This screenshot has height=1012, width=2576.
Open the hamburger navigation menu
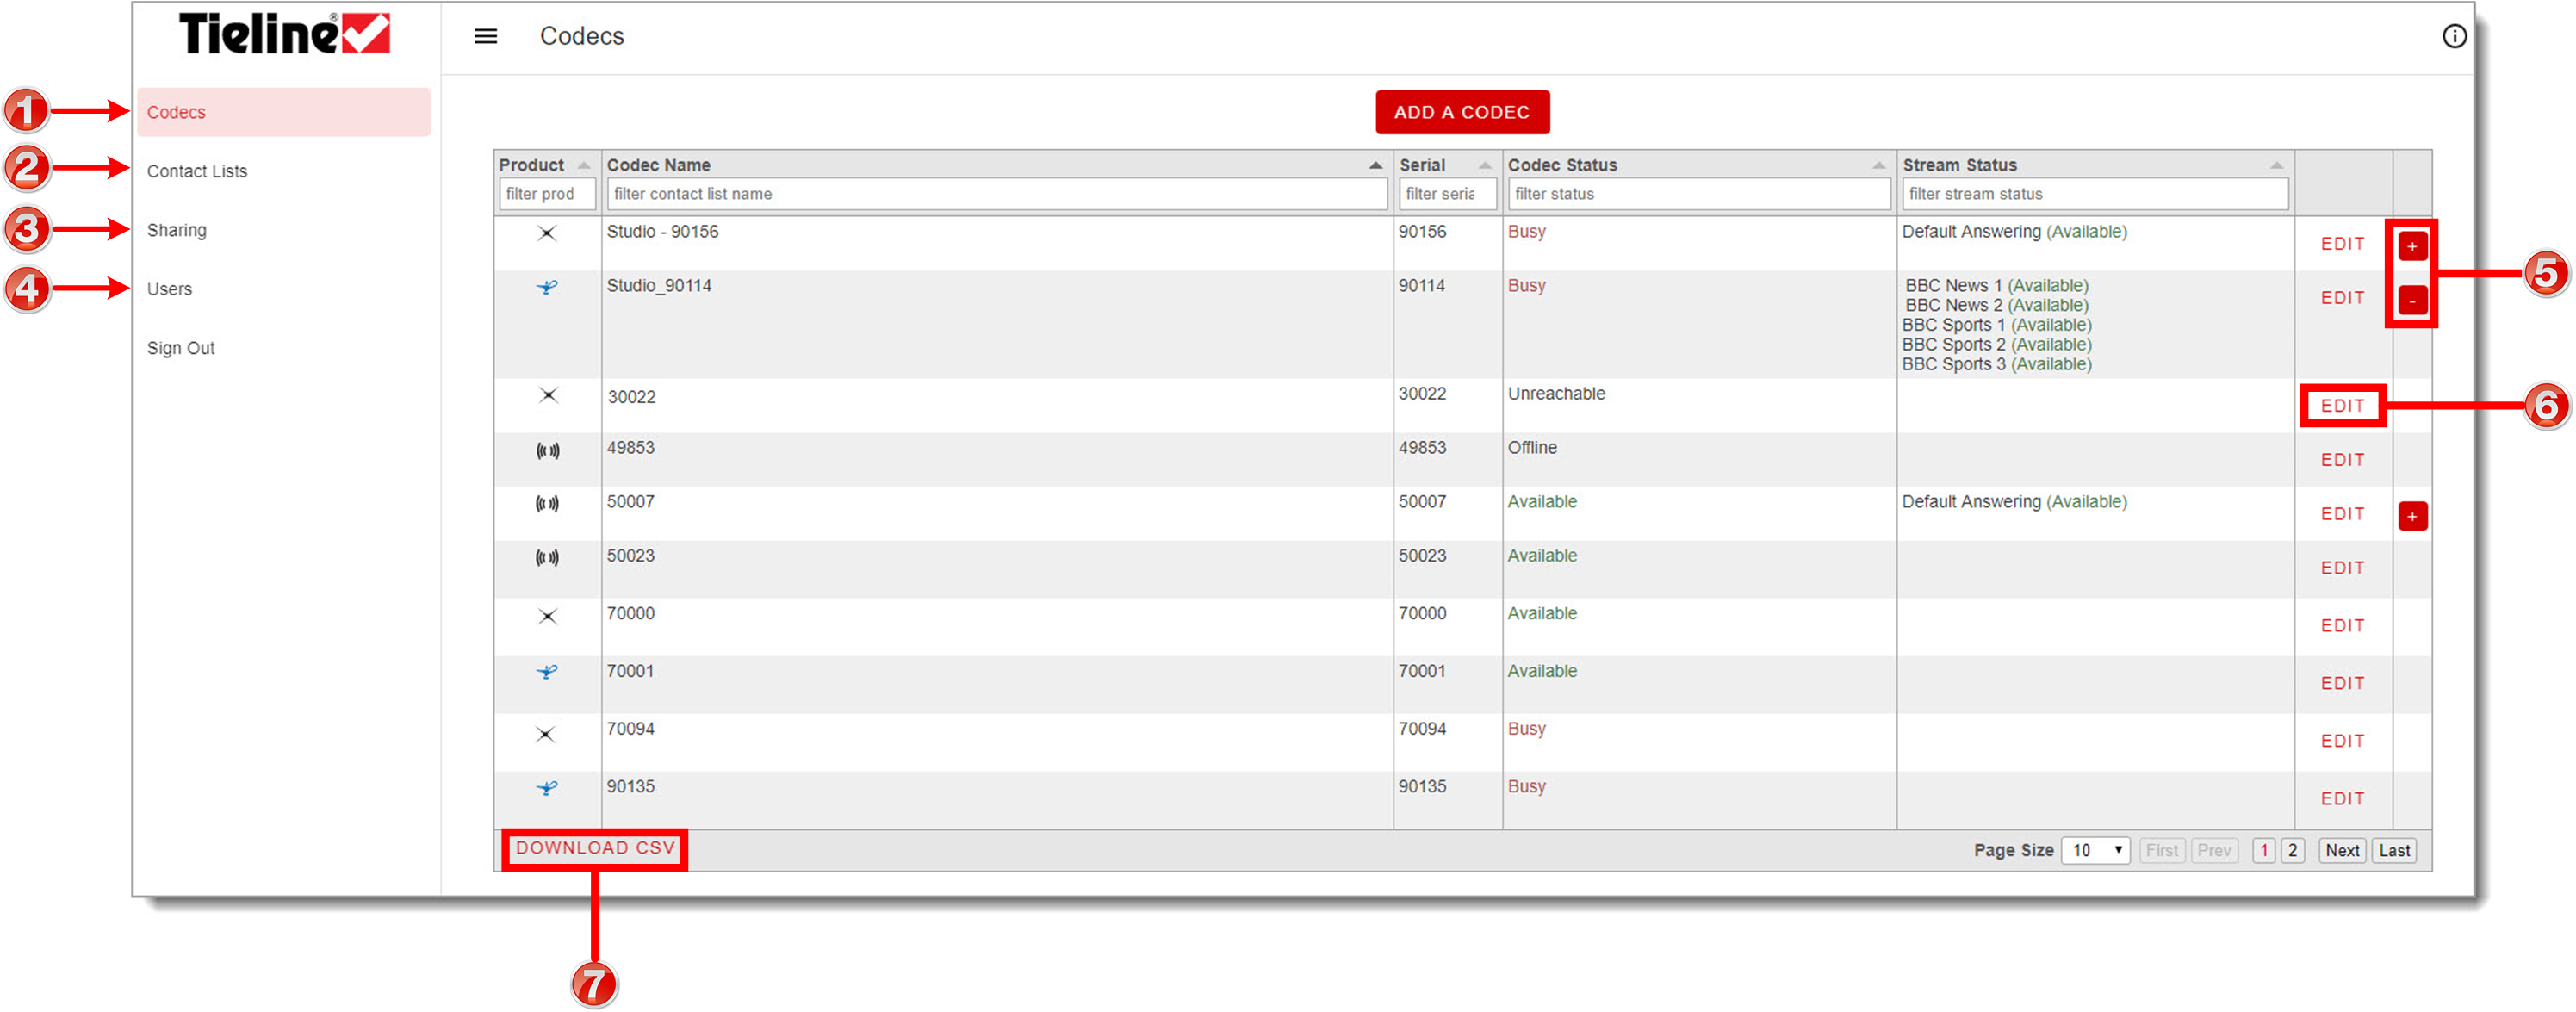(x=485, y=37)
